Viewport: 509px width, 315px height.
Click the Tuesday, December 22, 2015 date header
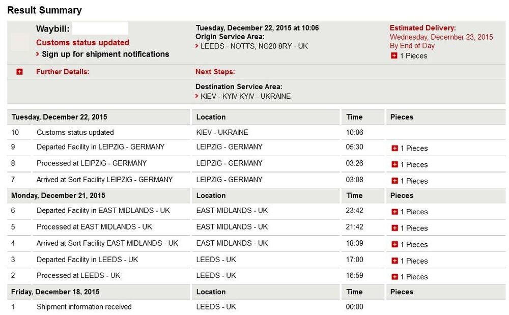(x=59, y=117)
